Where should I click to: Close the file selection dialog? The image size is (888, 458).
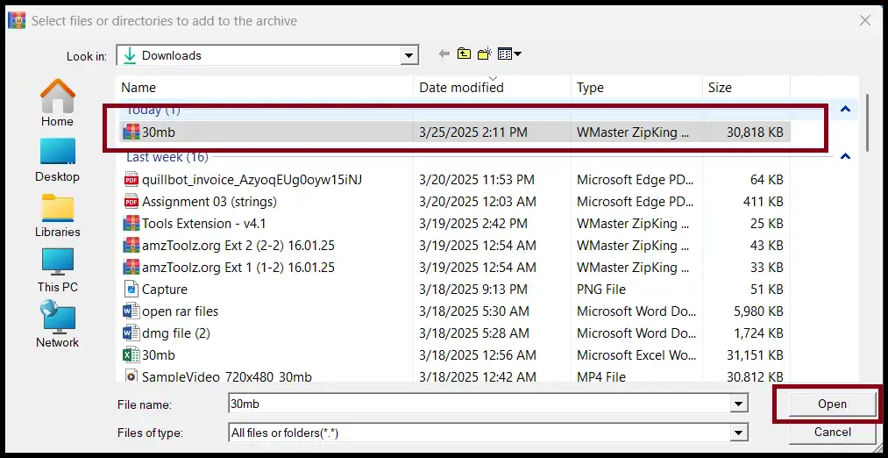pyautogui.click(x=865, y=21)
